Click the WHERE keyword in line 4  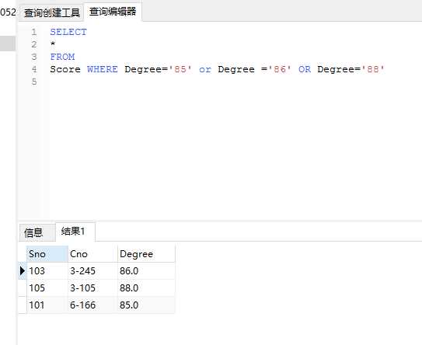103,69
